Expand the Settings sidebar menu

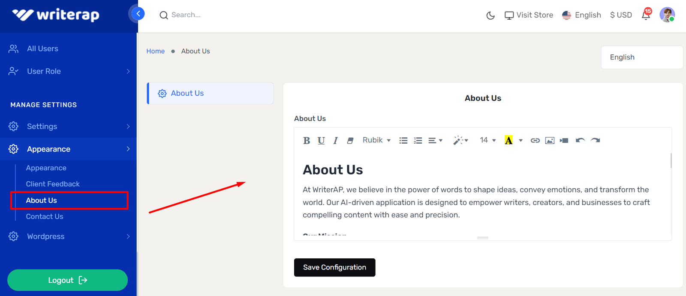69,126
